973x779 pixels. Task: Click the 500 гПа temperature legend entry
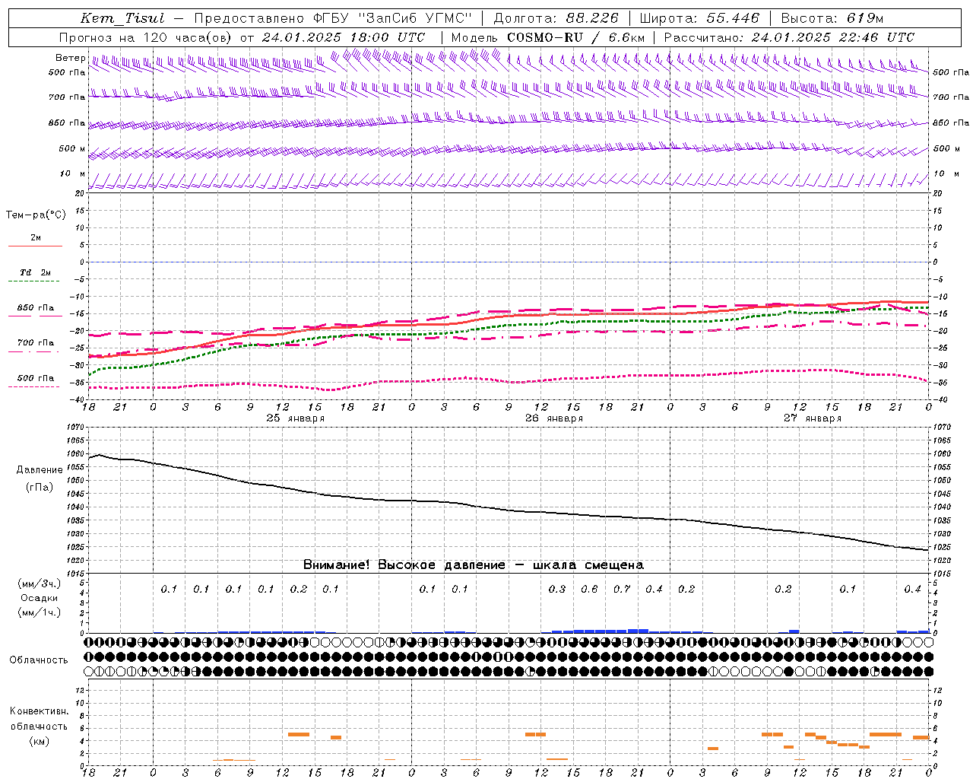pyautogui.click(x=36, y=378)
